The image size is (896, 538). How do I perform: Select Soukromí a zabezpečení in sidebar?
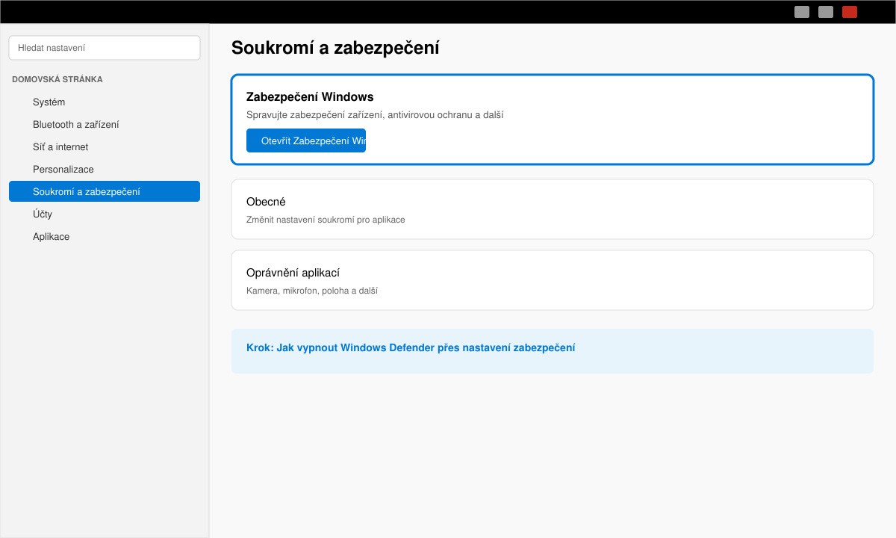click(105, 192)
